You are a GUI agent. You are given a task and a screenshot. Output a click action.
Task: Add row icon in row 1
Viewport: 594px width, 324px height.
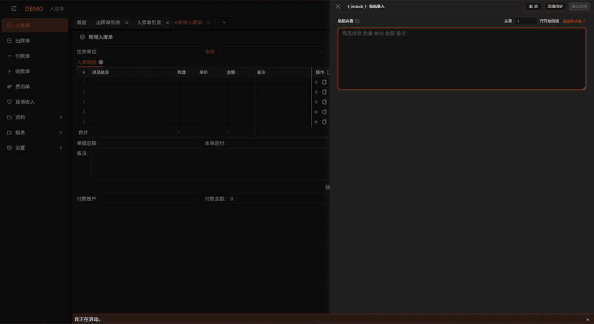pyautogui.click(x=316, y=82)
